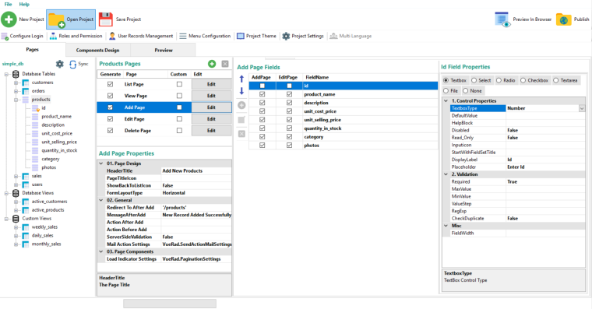Toggle Custom checkbox for List Page
Viewport: 592px width, 309px height.
(x=179, y=84)
